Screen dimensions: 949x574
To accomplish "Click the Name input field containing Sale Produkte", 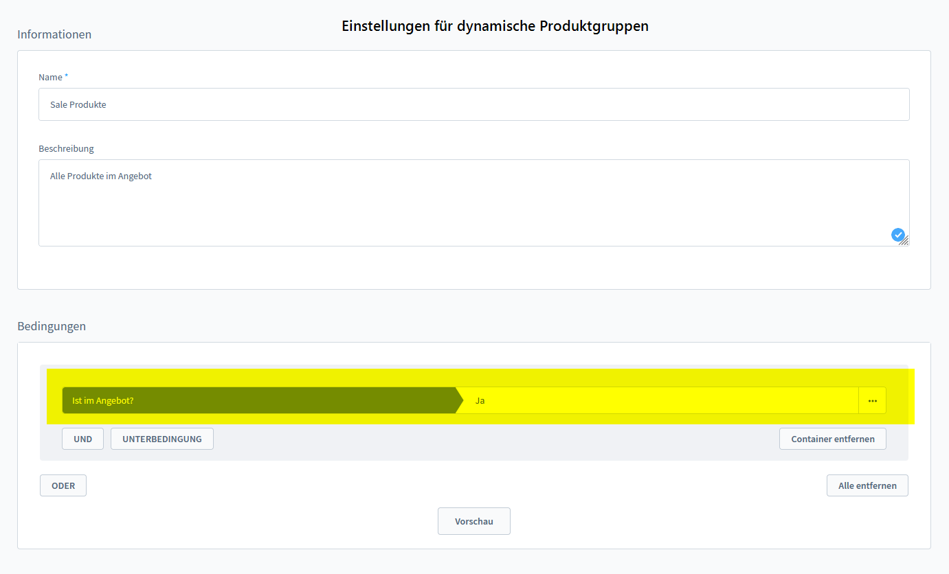I will 473,104.
